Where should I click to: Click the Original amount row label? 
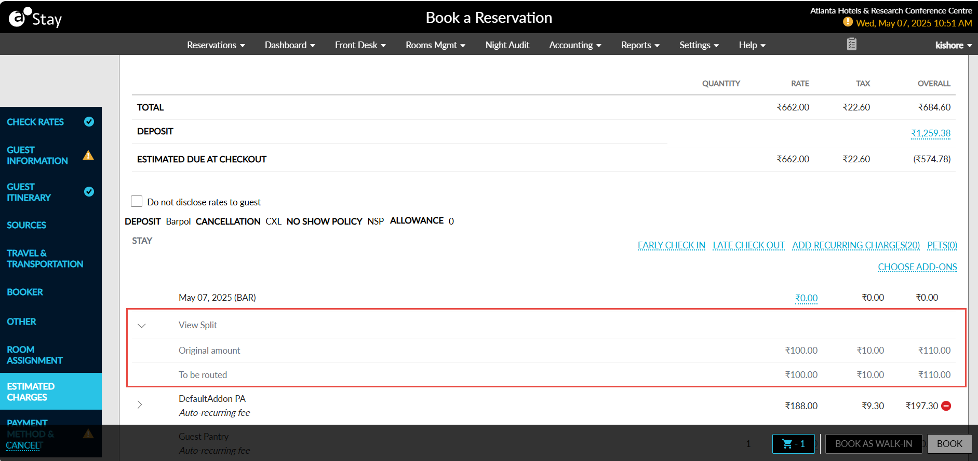point(209,351)
